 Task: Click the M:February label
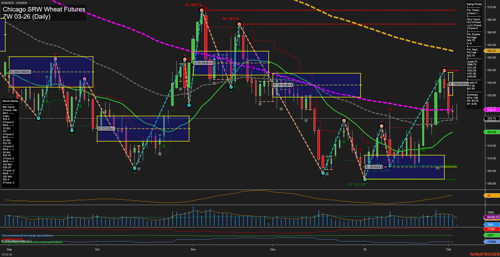click(457, 84)
